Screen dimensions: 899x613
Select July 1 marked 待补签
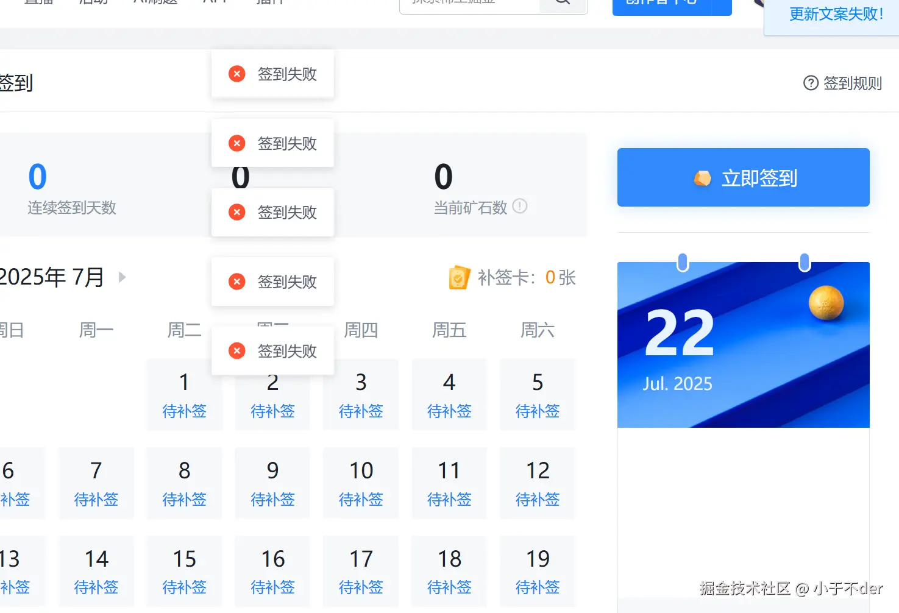point(184,395)
